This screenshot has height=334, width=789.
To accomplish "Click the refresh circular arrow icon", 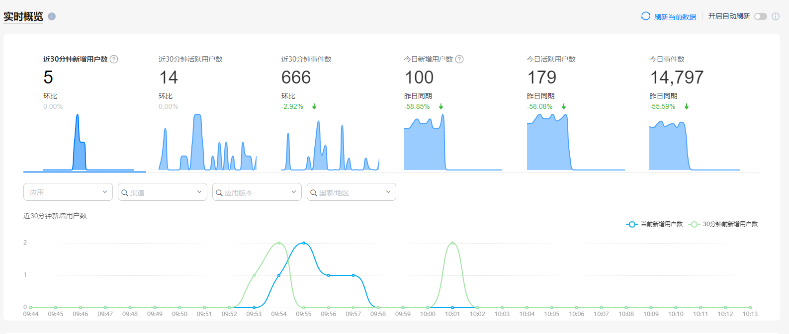I will 645,16.
